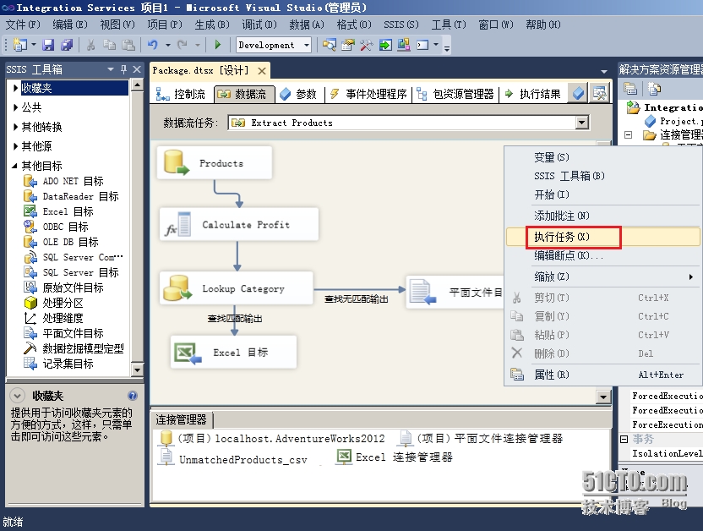The image size is (703, 531).
Task: Close the Package.dtsx design tab
Action: tap(262, 71)
